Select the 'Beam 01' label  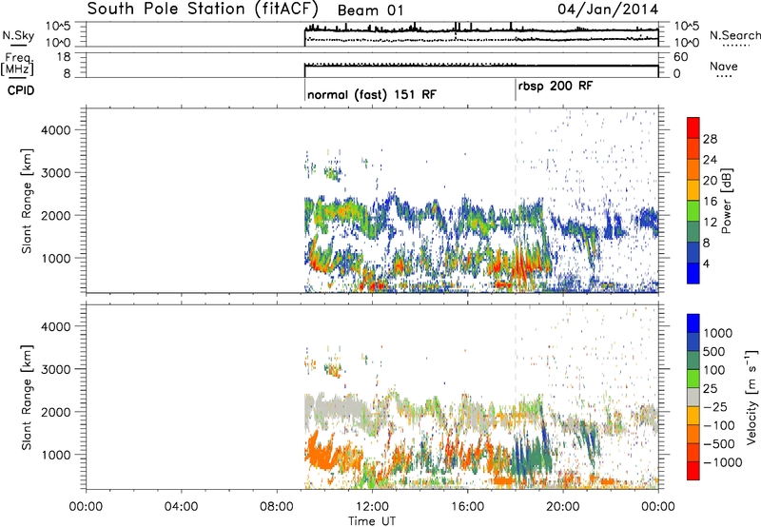coord(370,10)
